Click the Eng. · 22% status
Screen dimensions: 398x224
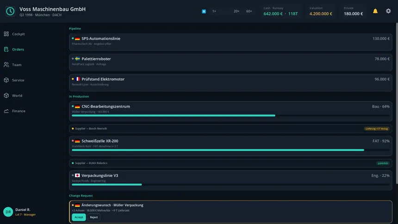[x=380, y=175]
